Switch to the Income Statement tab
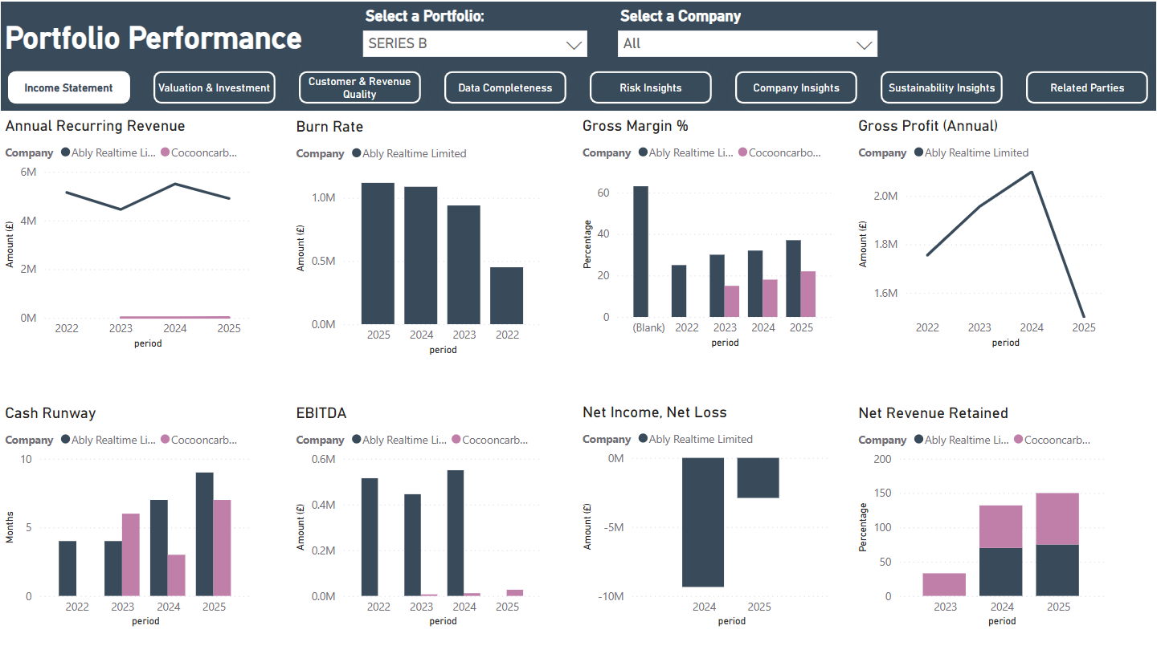 click(x=69, y=87)
